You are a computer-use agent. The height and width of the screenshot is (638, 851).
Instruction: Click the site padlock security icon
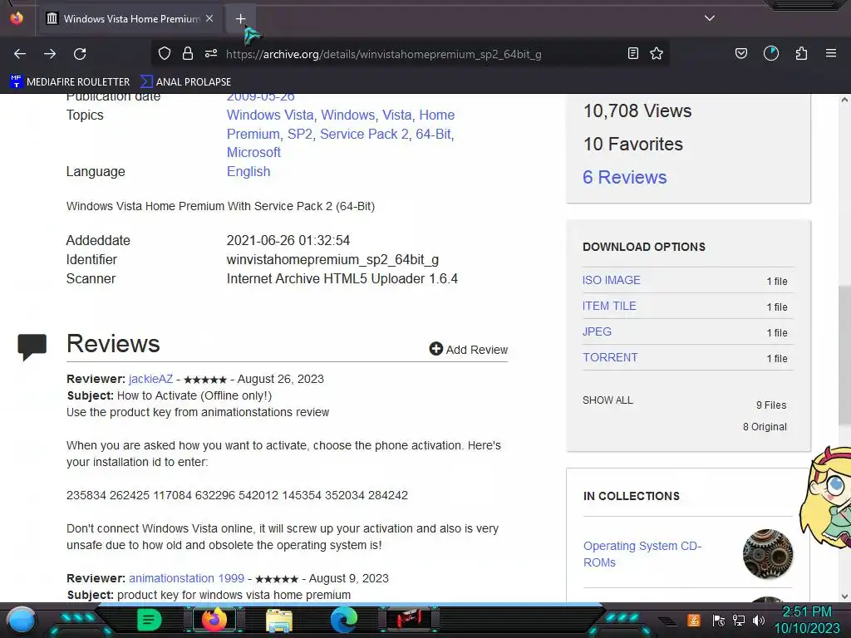(188, 54)
